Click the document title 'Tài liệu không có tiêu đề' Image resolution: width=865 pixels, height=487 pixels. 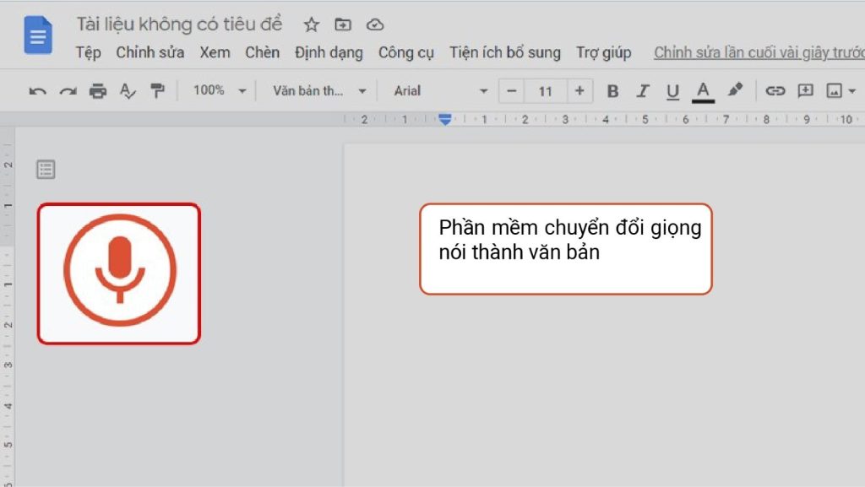point(179,24)
